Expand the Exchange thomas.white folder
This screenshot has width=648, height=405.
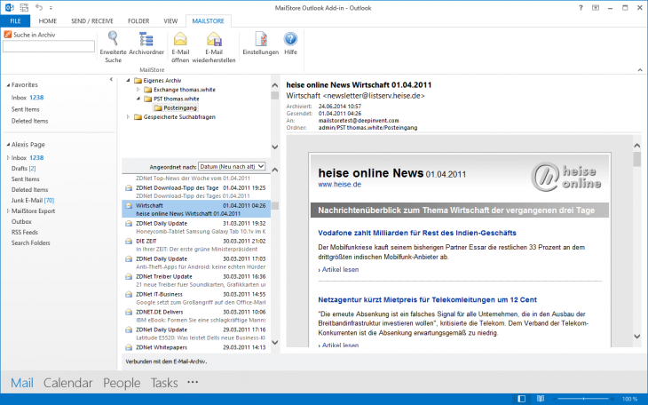click(x=137, y=90)
